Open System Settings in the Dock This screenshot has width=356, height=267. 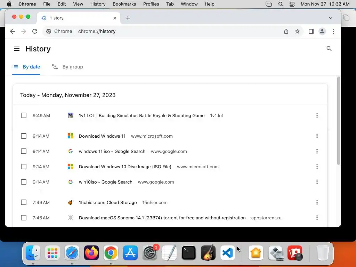click(150, 253)
